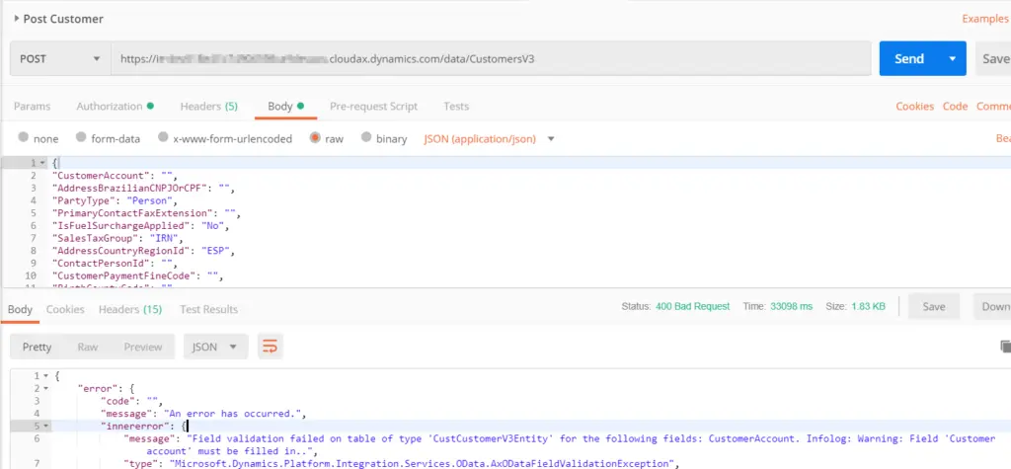Open the Examples link
The width and height of the screenshot is (1011, 469).
[x=985, y=19]
